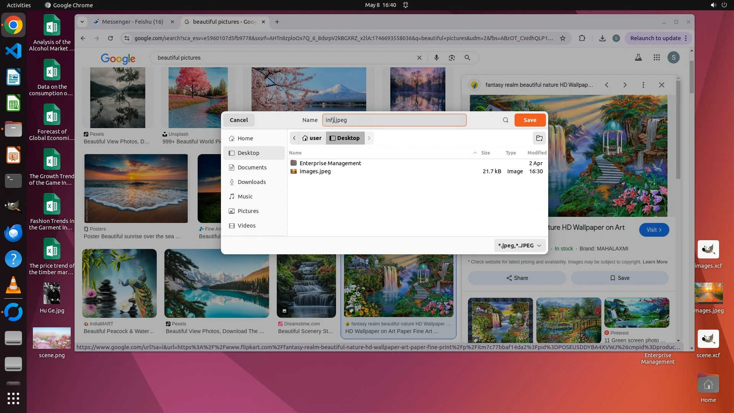The image size is (734, 413).
Task: Open Search Labs flask icon
Action: 638,58
